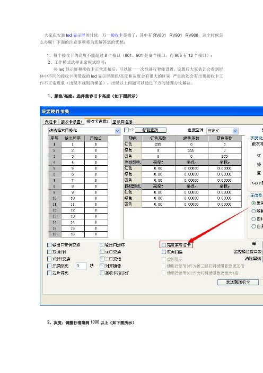Enable 输出口奇偶交换 checkbox
The width and height of the screenshot is (263, 373).
tap(49, 245)
